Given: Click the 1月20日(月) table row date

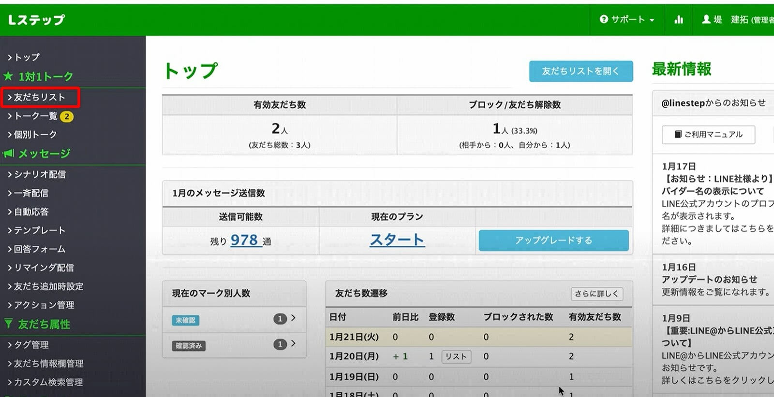Looking at the screenshot, I should pyautogui.click(x=354, y=356).
